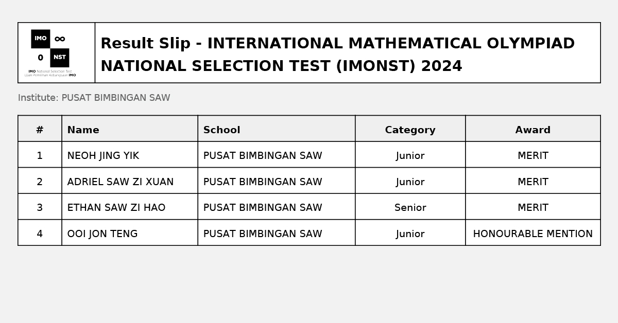Image resolution: width=618 pixels, height=323 pixels.
Task: Click the IMONST logo in the header
Action: 50,52
